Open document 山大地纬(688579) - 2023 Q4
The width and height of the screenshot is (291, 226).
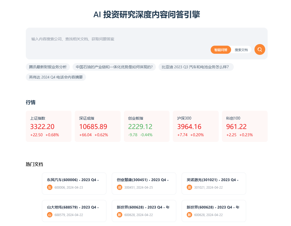pos(74,211)
